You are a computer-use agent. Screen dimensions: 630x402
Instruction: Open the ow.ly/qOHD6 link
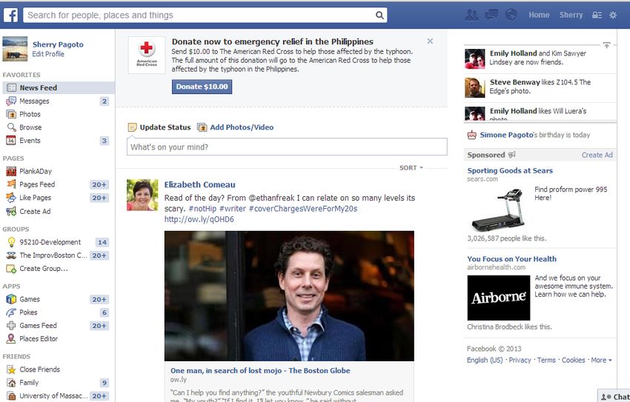(x=199, y=219)
